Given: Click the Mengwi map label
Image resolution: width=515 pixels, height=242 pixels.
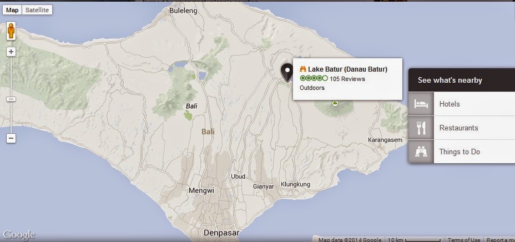Looking at the screenshot, I should (201, 190).
